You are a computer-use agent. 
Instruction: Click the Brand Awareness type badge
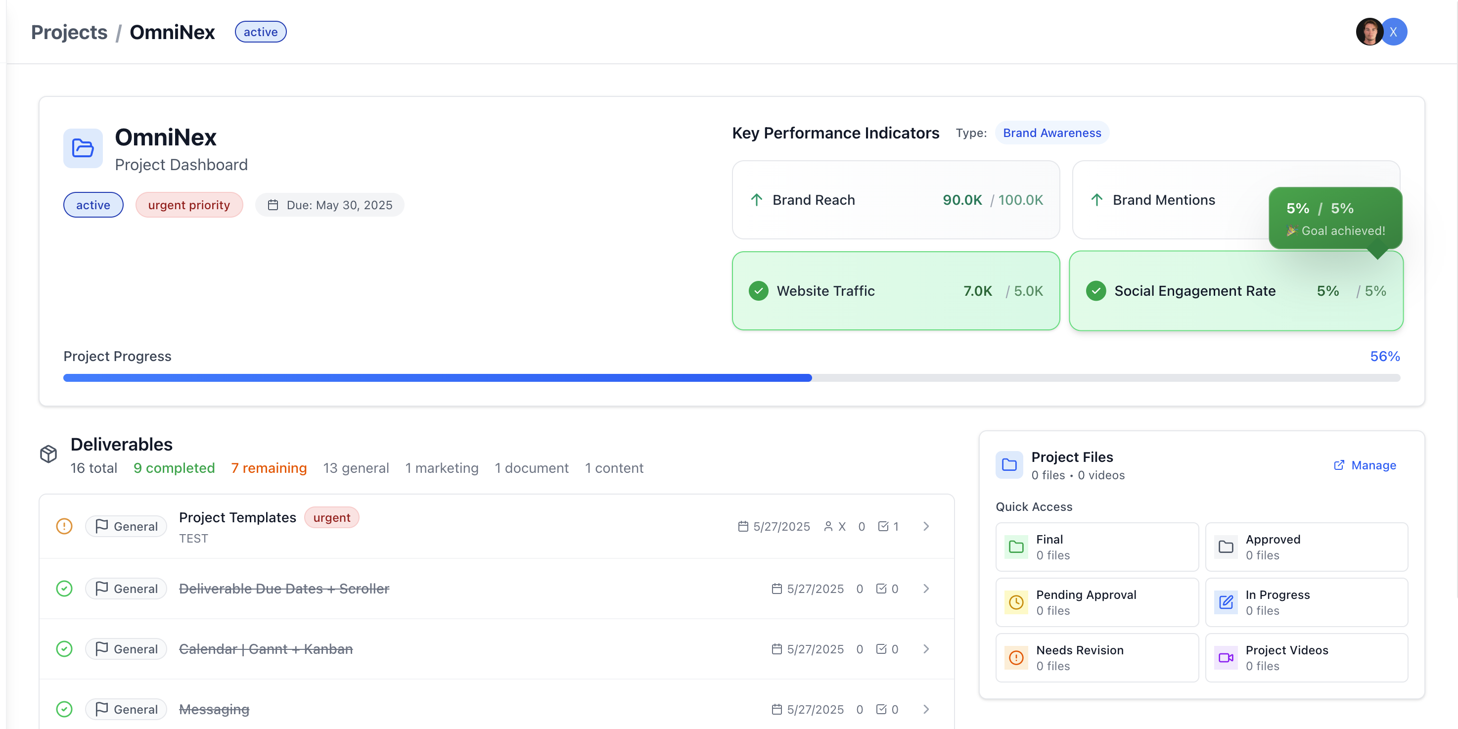click(x=1051, y=133)
